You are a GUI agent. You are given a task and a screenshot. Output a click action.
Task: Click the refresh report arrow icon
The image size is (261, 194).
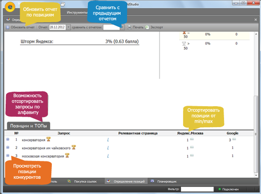8,27
